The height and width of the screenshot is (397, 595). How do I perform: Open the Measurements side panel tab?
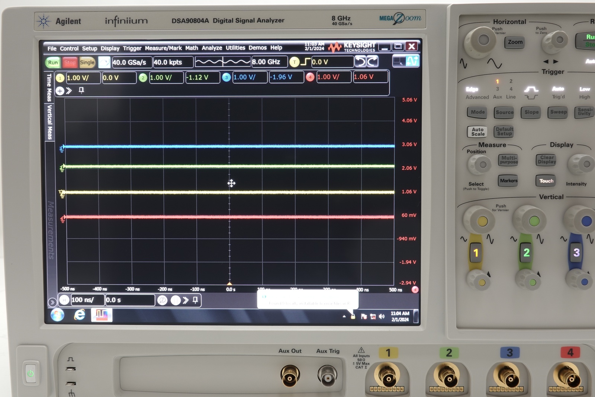(51, 230)
